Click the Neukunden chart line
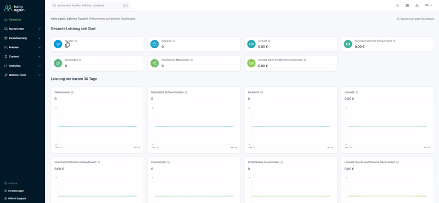This screenshot has width=439, height=203. pos(98,126)
